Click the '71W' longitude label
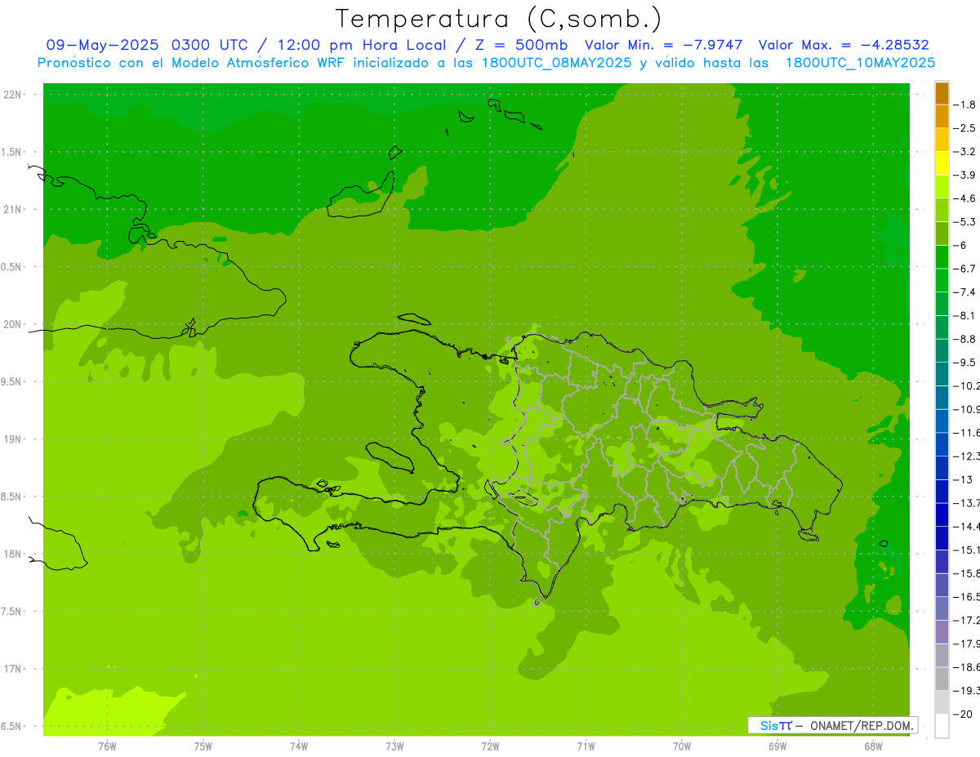Screen dimensions: 980x757 pyautogui.click(x=586, y=746)
